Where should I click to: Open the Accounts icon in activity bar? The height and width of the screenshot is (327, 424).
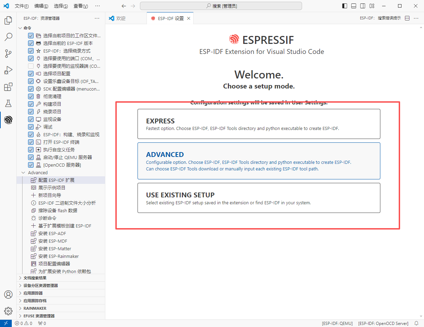coord(8,295)
